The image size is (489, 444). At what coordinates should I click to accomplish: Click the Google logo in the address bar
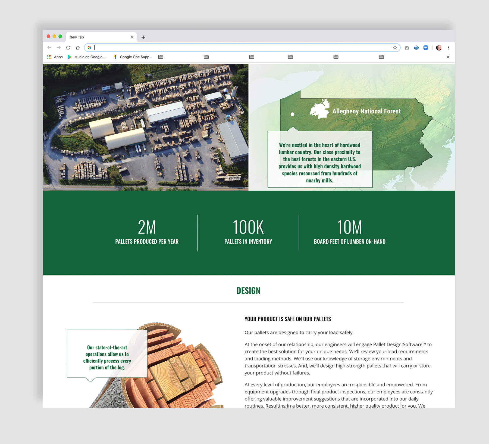(x=90, y=48)
